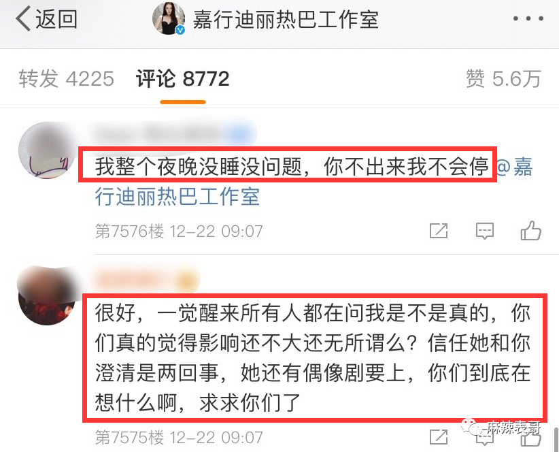Open the first commenter's blurred username
The height and width of the screenshot is (452, 559).
pos(171,134)
